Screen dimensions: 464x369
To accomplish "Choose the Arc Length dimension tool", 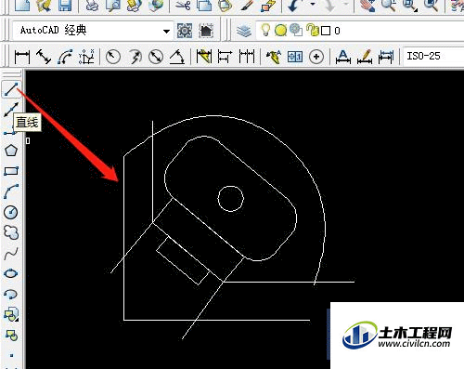I will 65,57.
